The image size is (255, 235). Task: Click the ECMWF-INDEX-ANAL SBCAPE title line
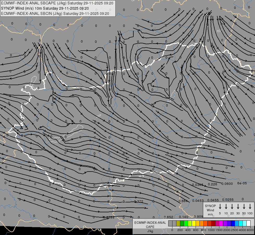[x=57, y=3]
